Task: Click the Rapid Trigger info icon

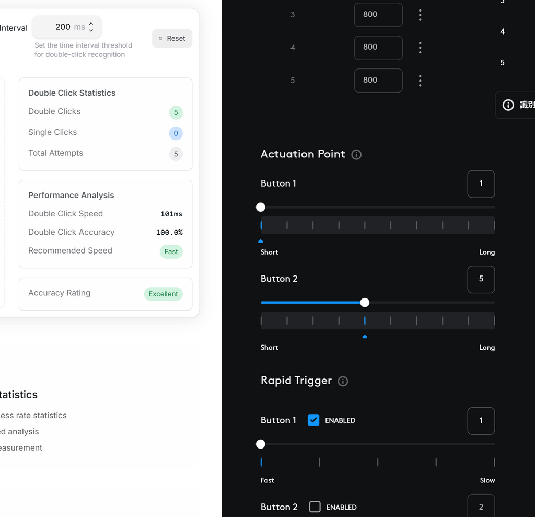Action: (x=343, y=381)
